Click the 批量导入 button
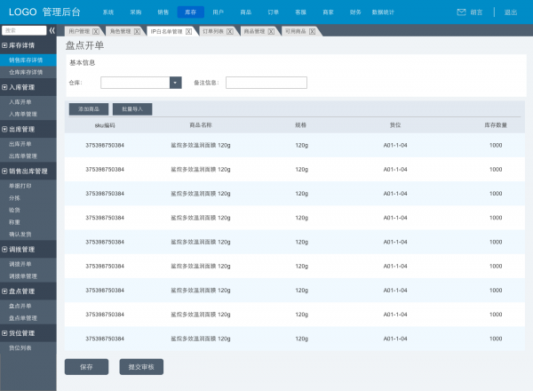 [132, 108]
